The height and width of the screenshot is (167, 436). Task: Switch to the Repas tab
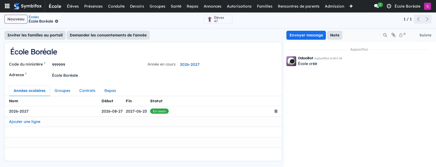coord(110,91)
